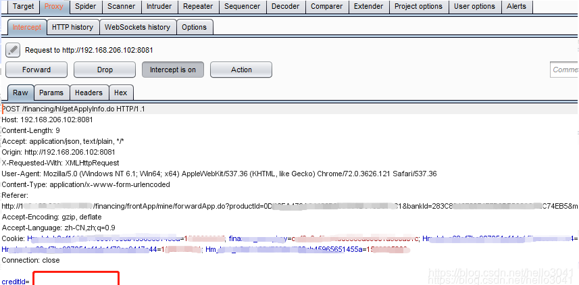This screenshot has width=579, height=285.
Task: Open the Action menu button
Action: [x=241, y=70]
